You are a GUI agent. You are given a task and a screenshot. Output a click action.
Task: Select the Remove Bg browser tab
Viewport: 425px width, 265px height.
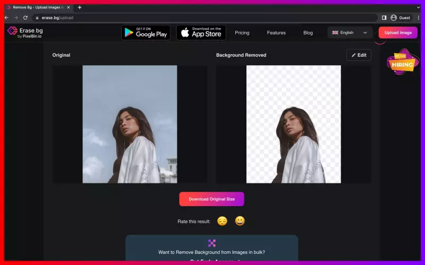(x=38, y=7)
